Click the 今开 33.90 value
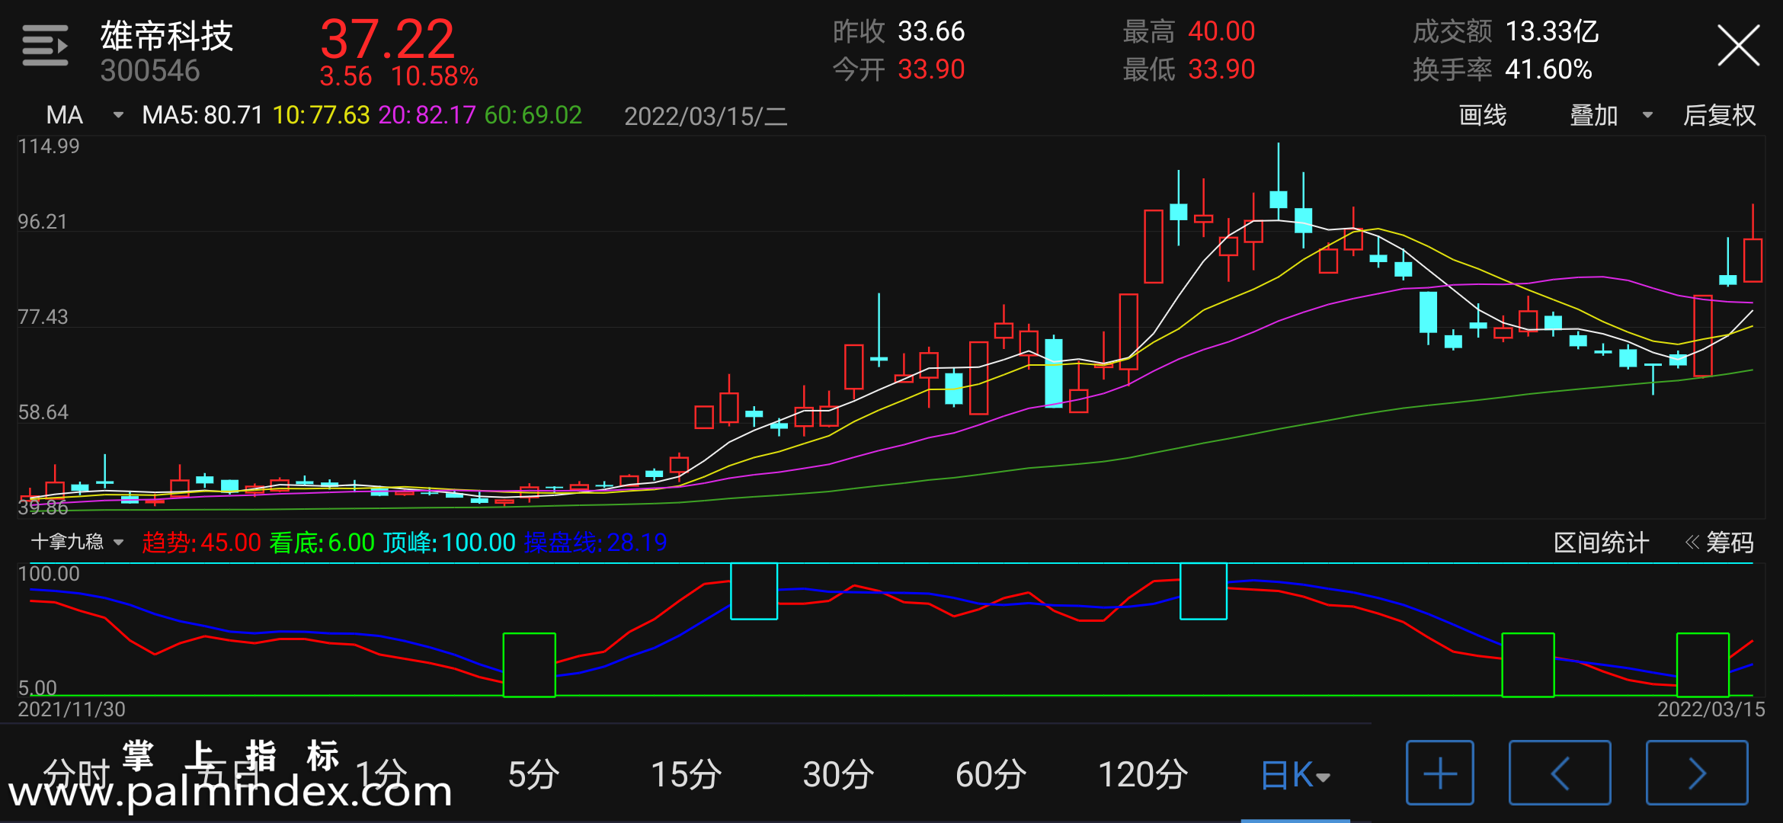This screenshot has width=1783, height=823. point(898,69)
